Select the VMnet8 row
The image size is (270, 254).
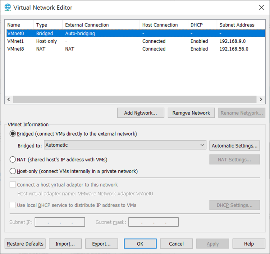pyautogui.click(x=136, y=49)
